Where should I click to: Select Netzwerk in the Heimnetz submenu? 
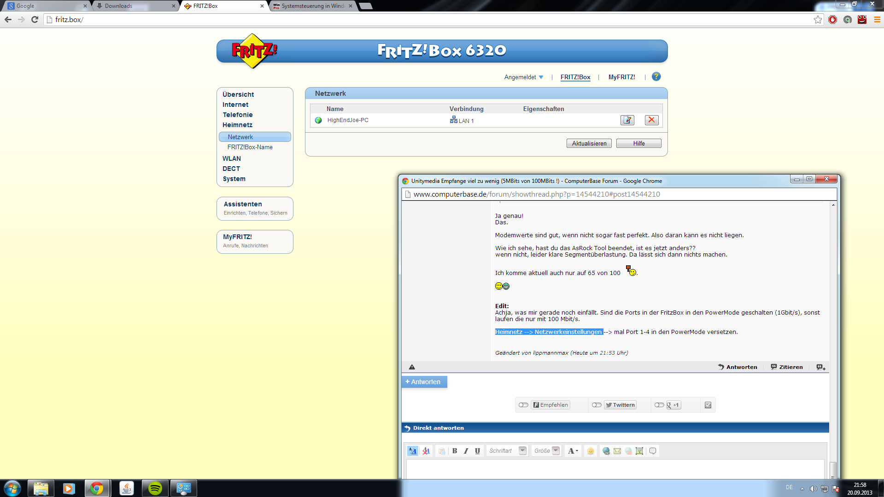click(255, 137)
